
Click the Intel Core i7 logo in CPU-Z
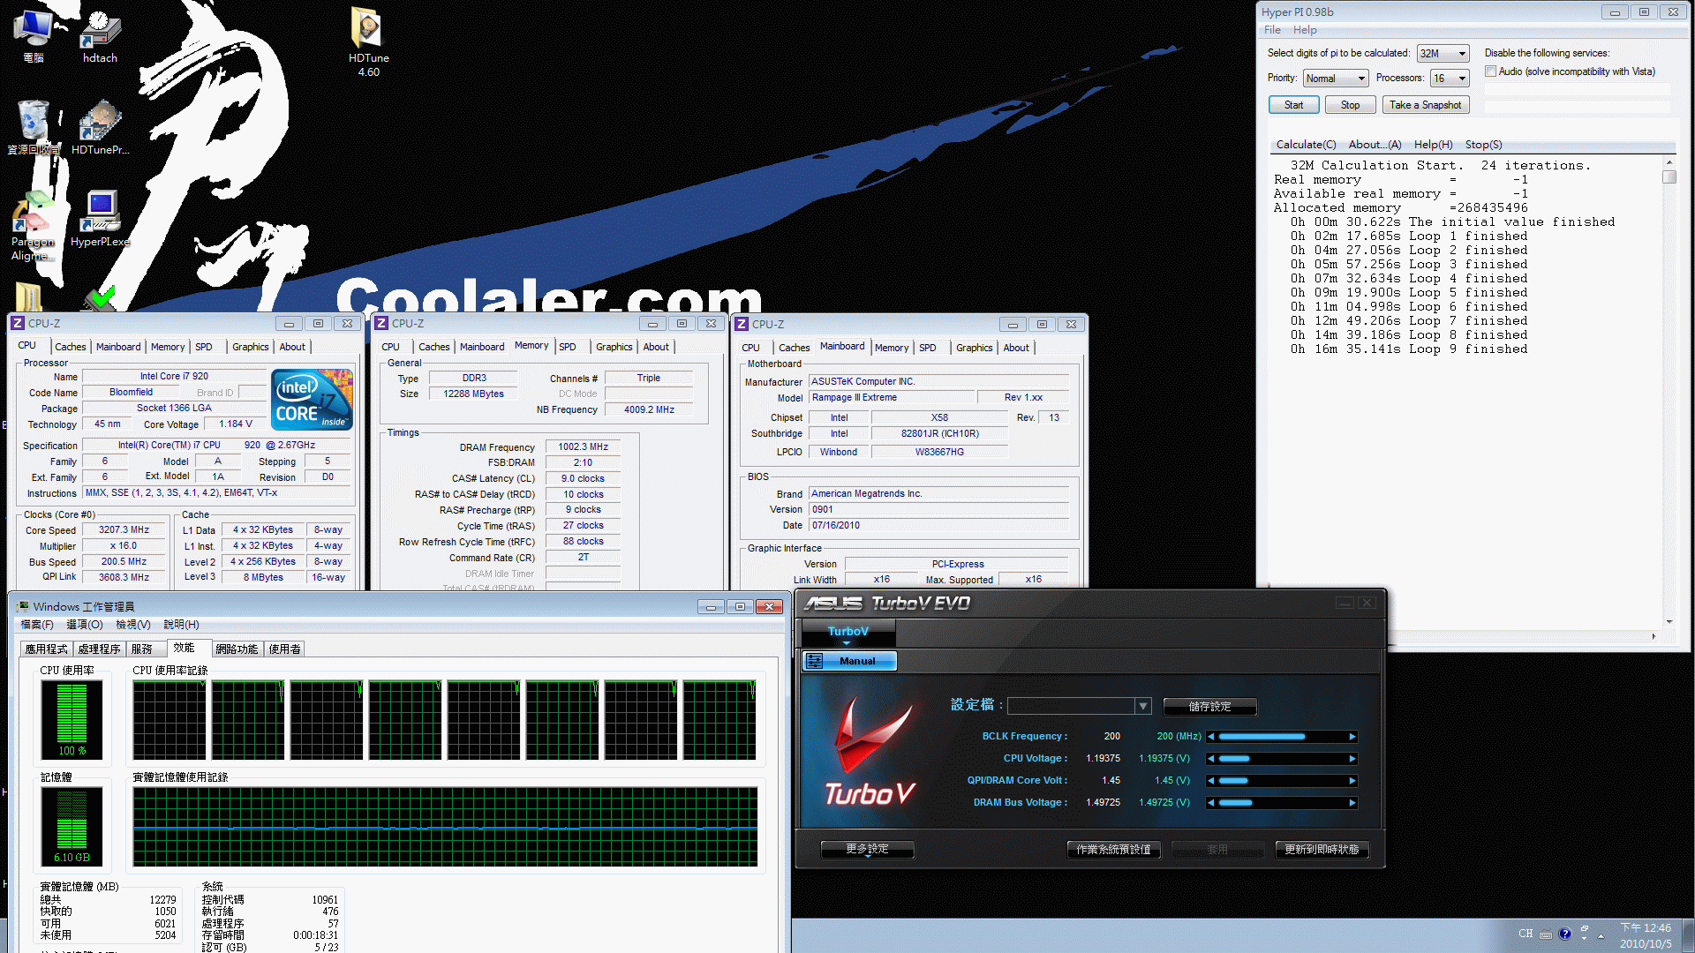pos(313,400)
